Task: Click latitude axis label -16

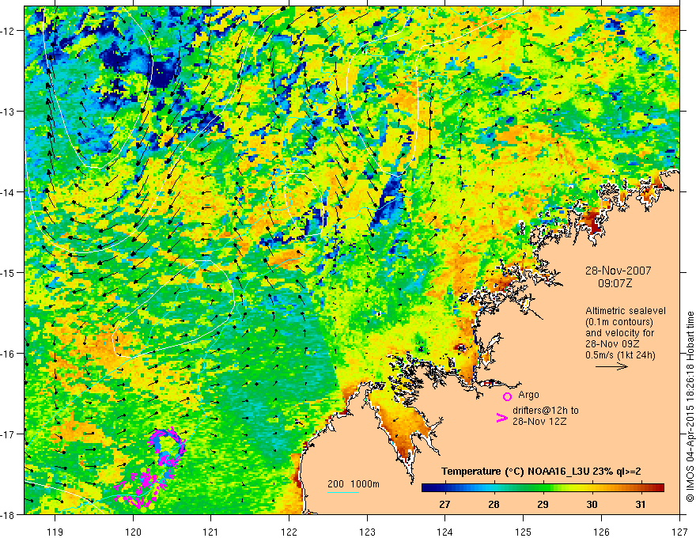Action: pyautogui.click(x=8, y=354)
